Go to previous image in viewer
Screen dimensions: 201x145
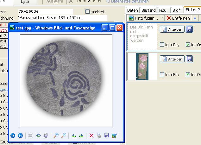(x=13, y=136)
